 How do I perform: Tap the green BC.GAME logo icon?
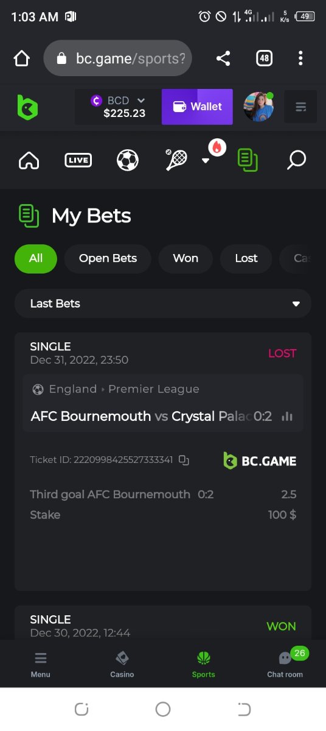pyautogui.click(x=27, y=107)
